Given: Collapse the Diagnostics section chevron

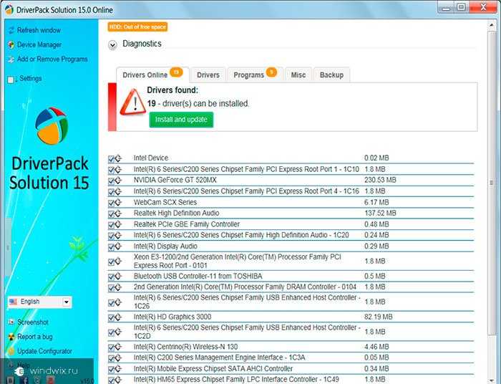Looking at the screenshot, I should tap(112, 45).
